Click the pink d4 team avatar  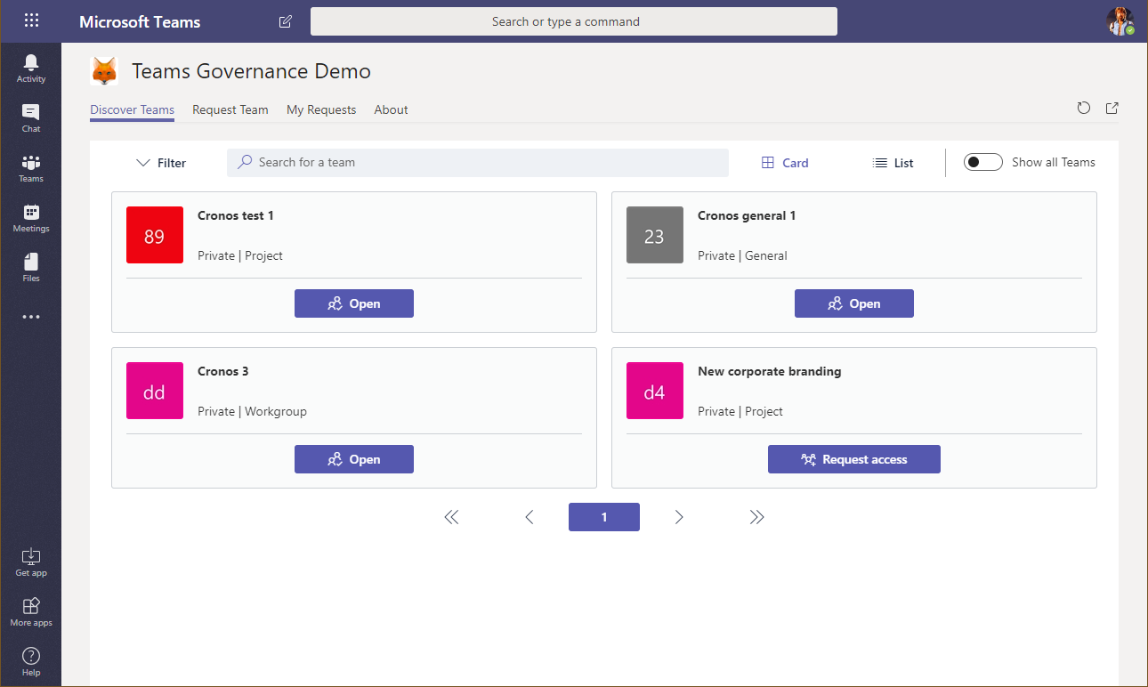coord(655,391)
